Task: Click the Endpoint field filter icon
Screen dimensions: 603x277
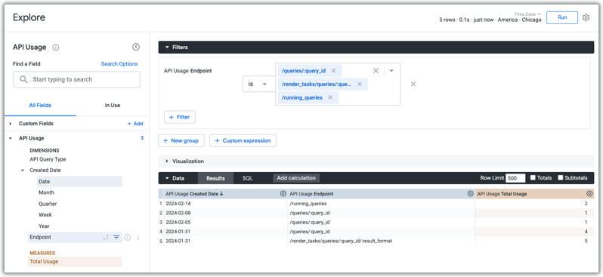Action: click(116, 238)
